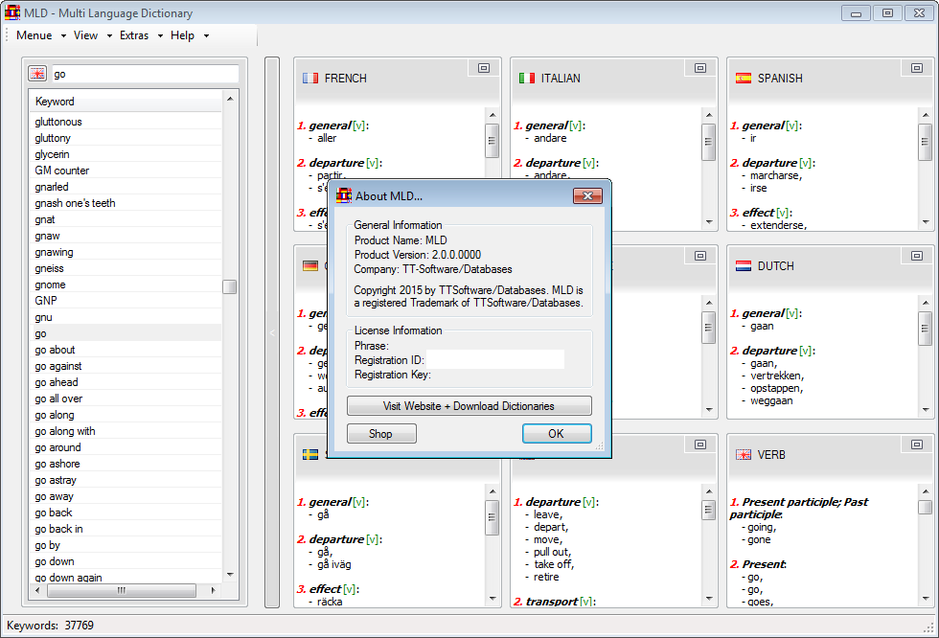Click Spanish translation 'marcharse'
Image resolution: width=939 pixels, height=638 pixels.
coord(775,175)
